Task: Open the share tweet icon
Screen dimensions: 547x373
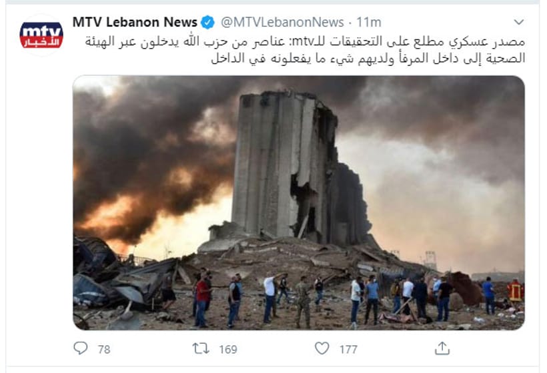Action: 442,348
